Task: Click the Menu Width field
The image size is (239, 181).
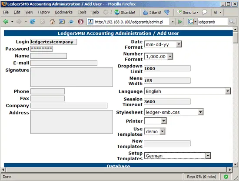Action: (x=167, y=80)
